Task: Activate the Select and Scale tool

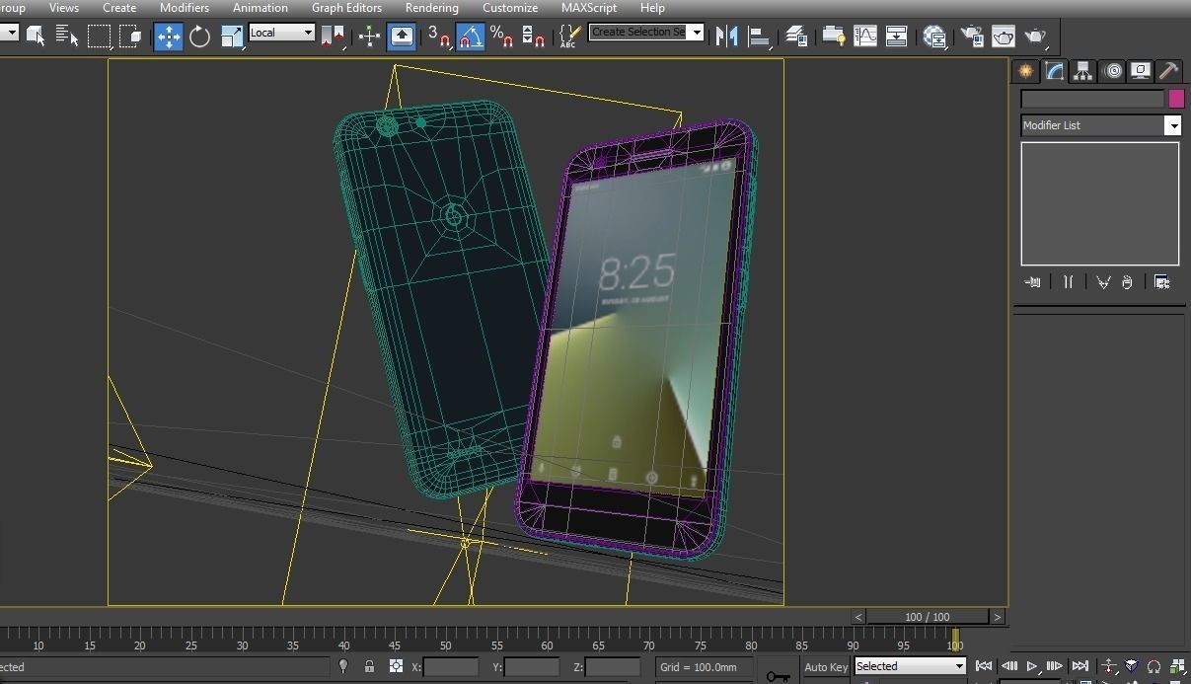Action: pyautogui.click(x=232, y=37)
